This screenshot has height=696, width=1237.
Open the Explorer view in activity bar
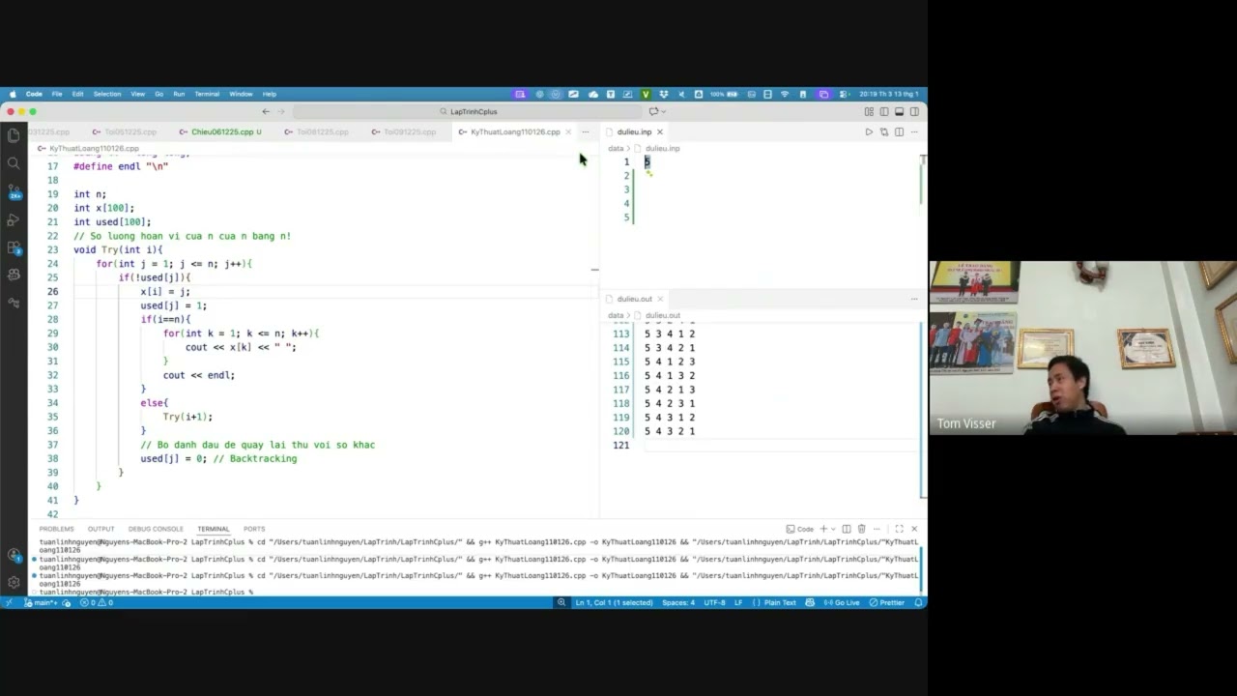pyautogui.click(x=14, y=135)
